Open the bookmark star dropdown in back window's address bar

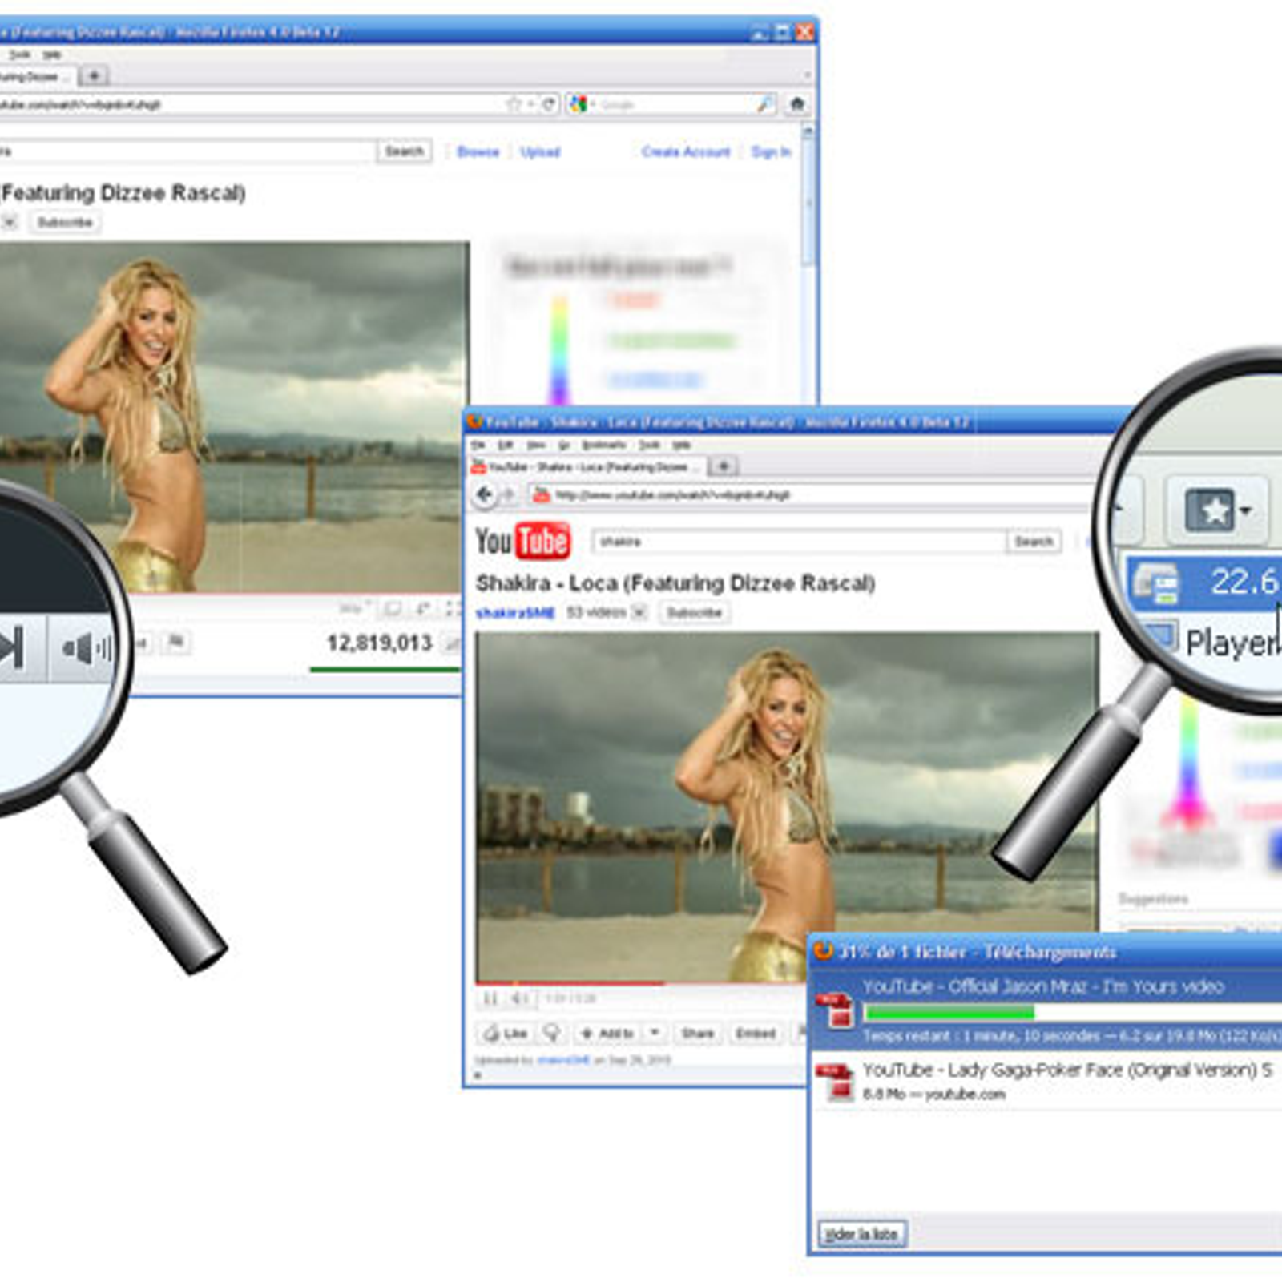529,105
